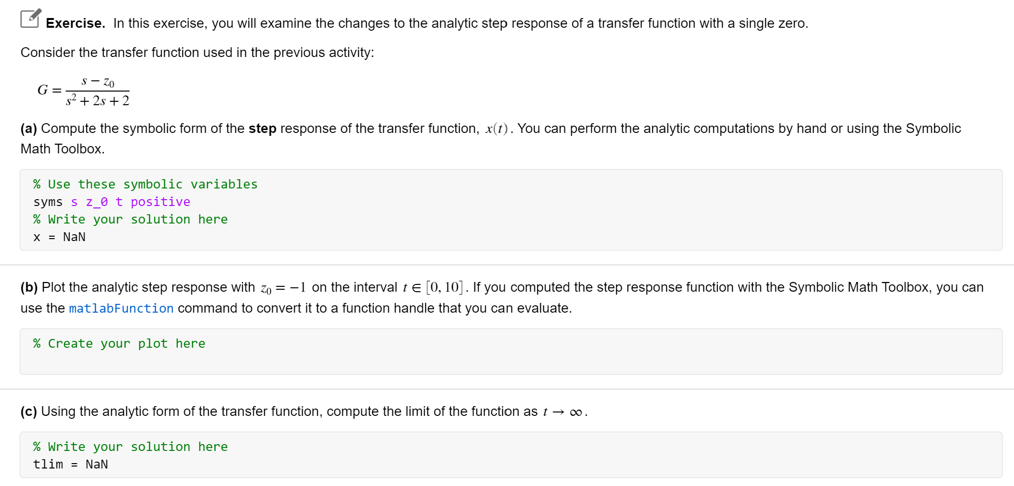This screenshot has height=486, width=1014.
Task: Click the transfer function G equation
Action: pyautogui.click(x=83, y=91)
